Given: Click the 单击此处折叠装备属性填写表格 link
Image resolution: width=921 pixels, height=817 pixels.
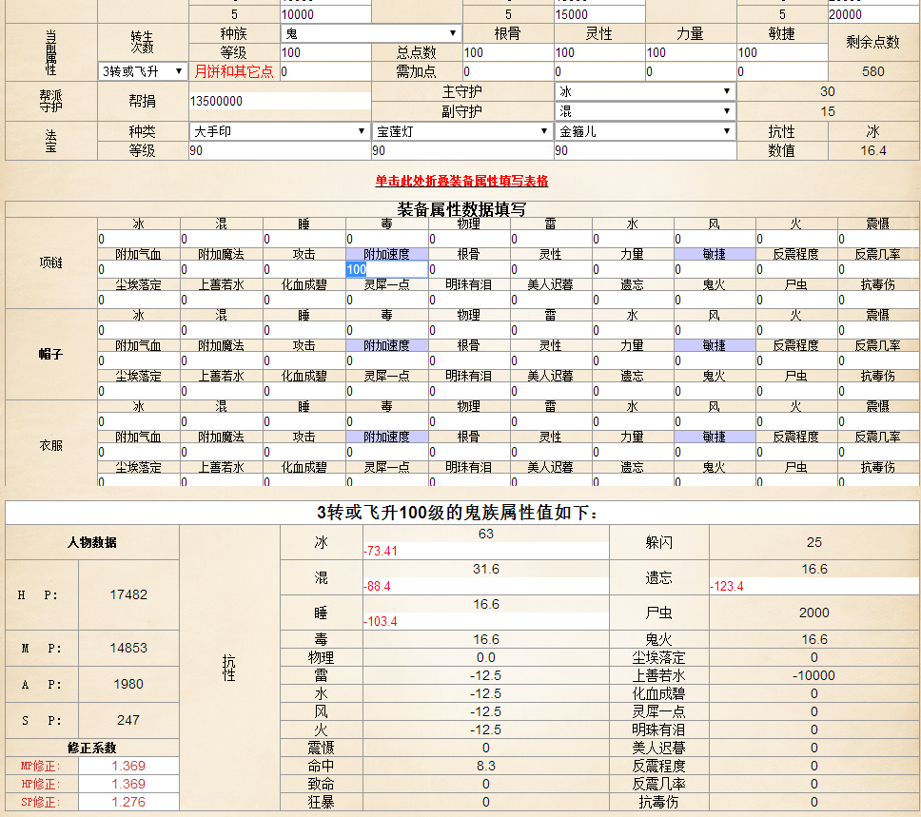Looking at the screenshot, I should (x=461, y=181).
